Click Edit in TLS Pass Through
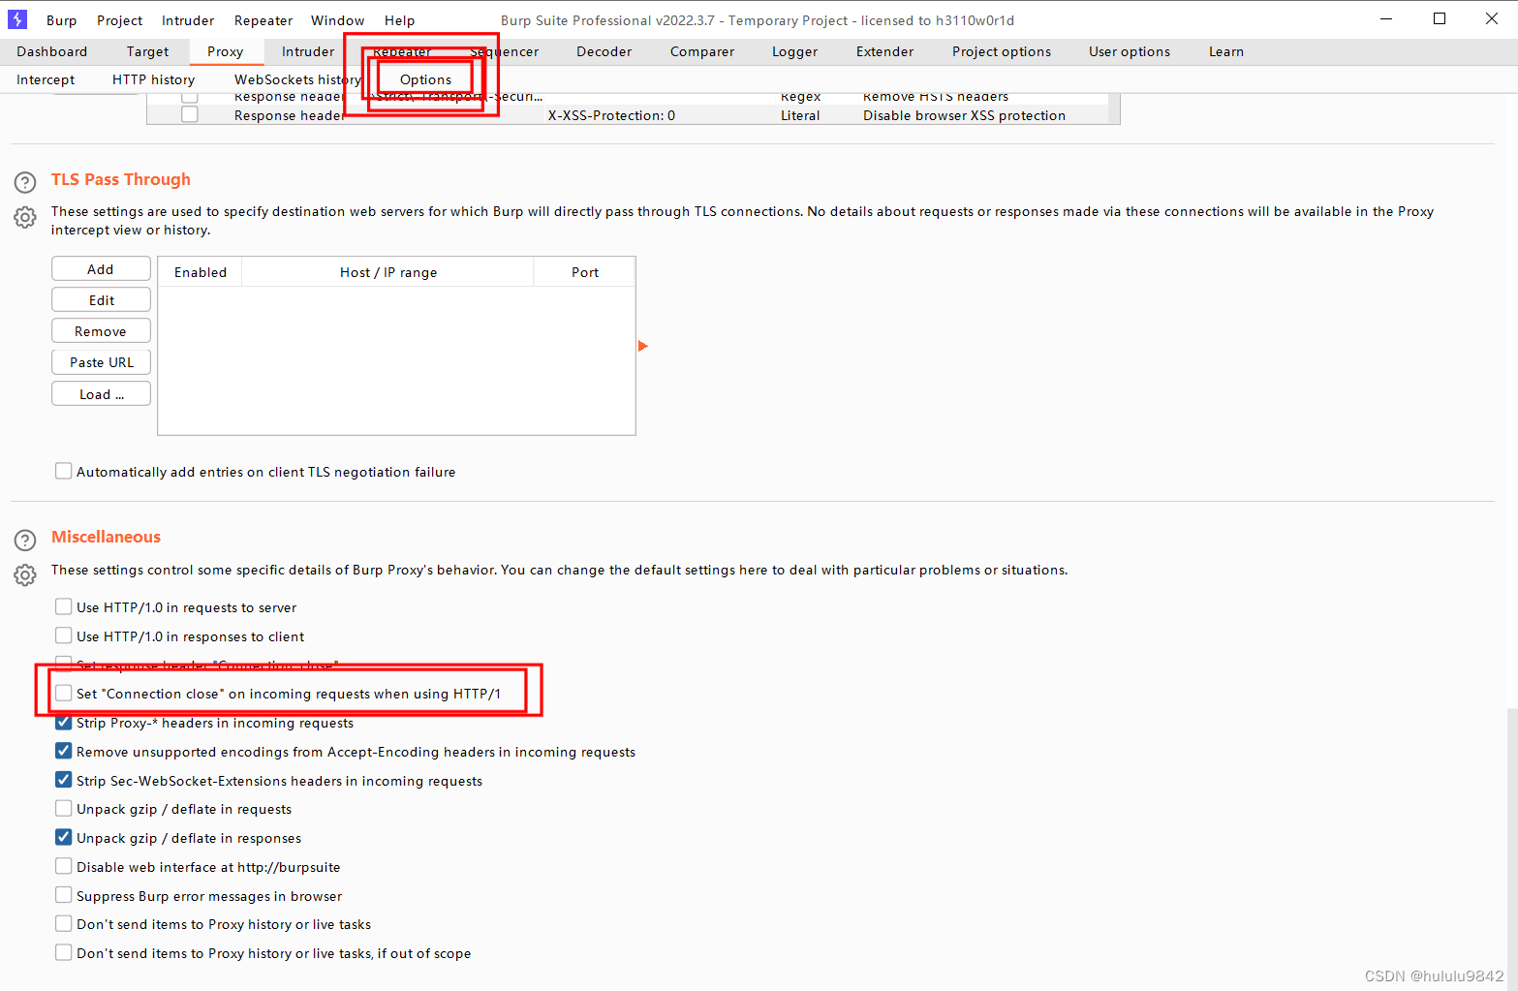The height and width of the screenshot is (991, 1518). click(101, 300)
